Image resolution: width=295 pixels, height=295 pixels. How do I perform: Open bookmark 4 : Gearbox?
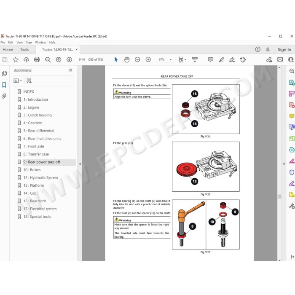pos(32,123)
